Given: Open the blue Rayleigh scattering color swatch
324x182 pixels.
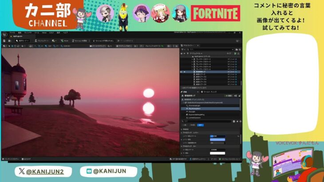Looking at the screenshot, I should pos(217,140).
